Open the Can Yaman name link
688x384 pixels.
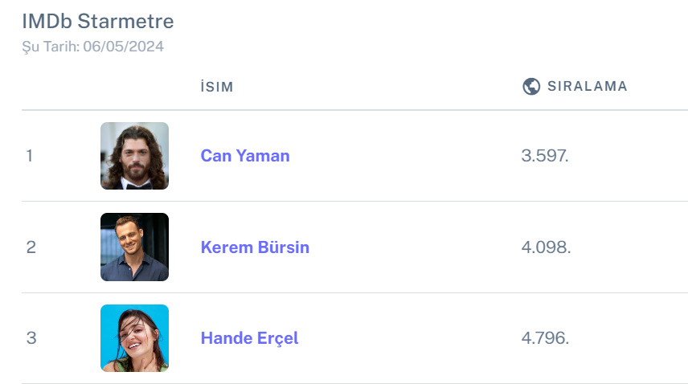coord(245,156)
